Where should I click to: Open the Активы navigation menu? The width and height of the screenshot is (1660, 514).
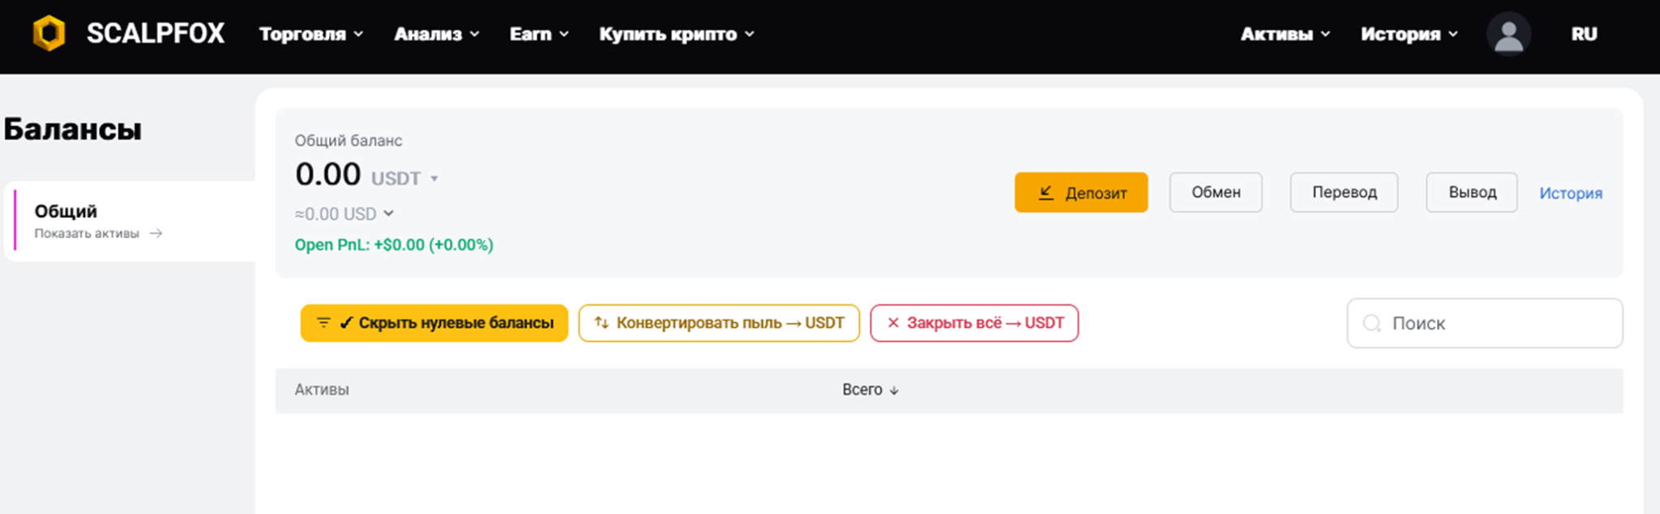coord(1286,34)
